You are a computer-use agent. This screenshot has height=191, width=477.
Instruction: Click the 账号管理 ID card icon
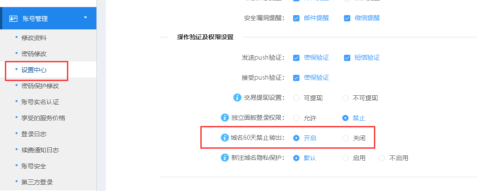tap(13, 19)
